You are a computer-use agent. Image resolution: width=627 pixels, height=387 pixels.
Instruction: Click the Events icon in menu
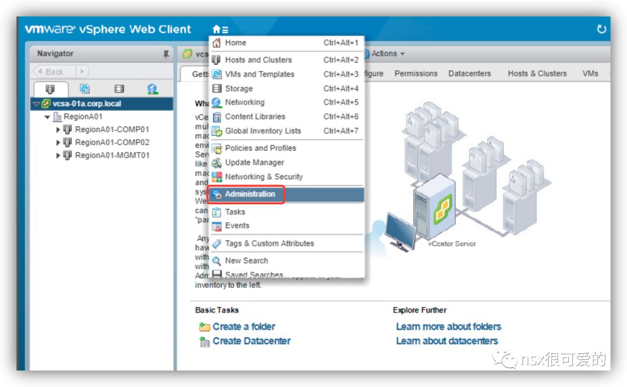click(x=217, y=226)
